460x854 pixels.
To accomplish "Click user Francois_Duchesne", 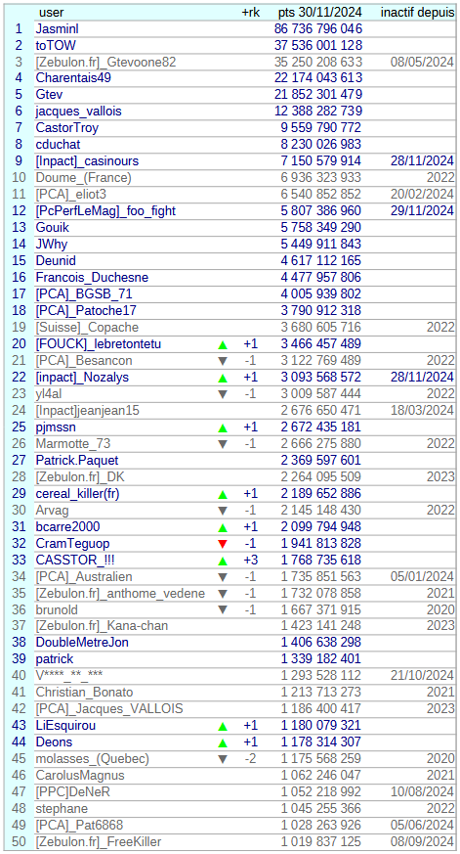I will click(92, 278).
